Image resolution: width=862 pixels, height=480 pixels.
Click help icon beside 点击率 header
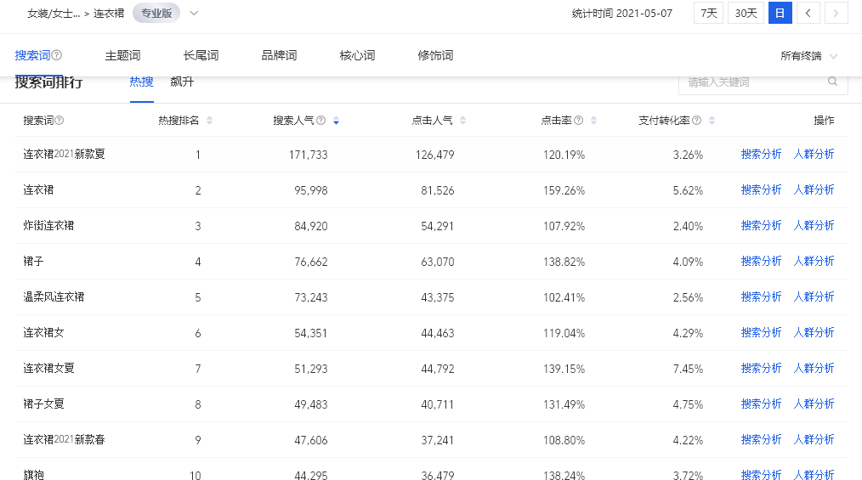point(578,121)
